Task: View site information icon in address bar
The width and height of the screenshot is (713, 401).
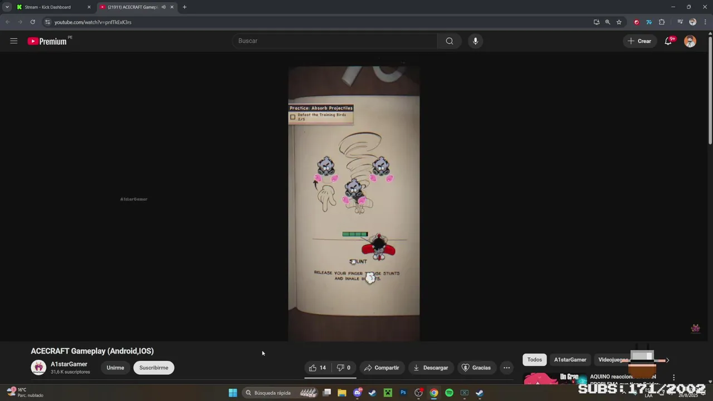Action: coord(47,22)
